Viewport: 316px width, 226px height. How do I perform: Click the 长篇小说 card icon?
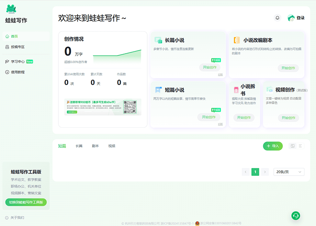coord(158,40)
